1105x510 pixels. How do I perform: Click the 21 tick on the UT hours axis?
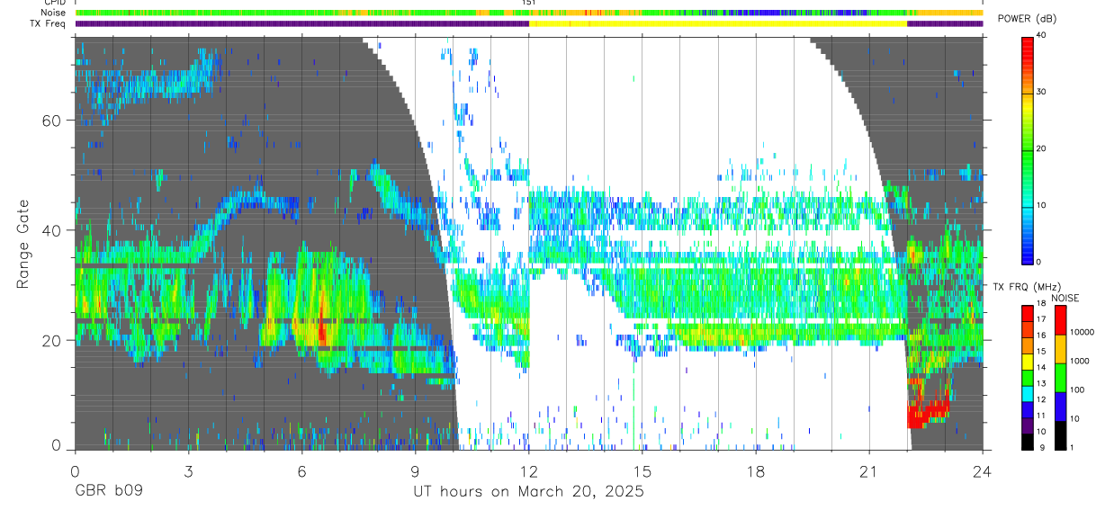[869, 470]
